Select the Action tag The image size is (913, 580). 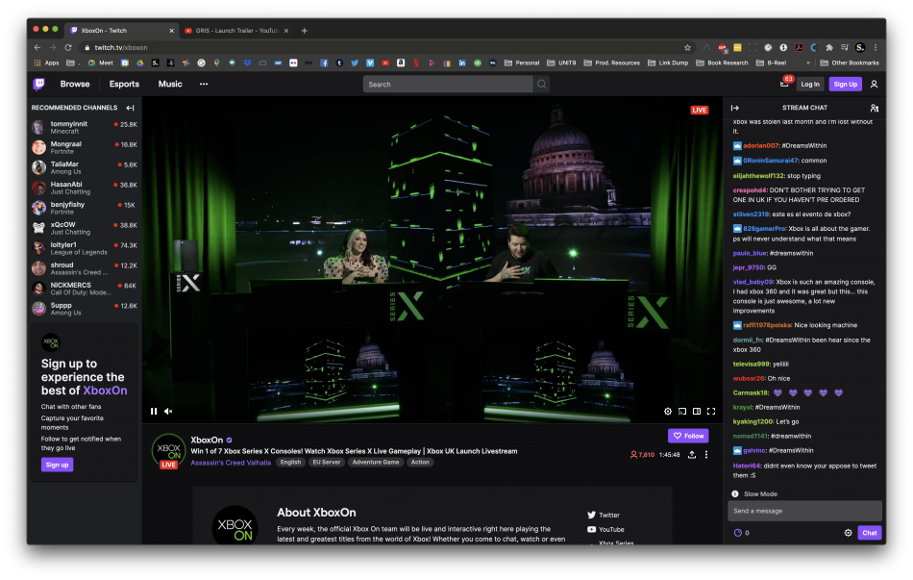(x=420, y=463)
